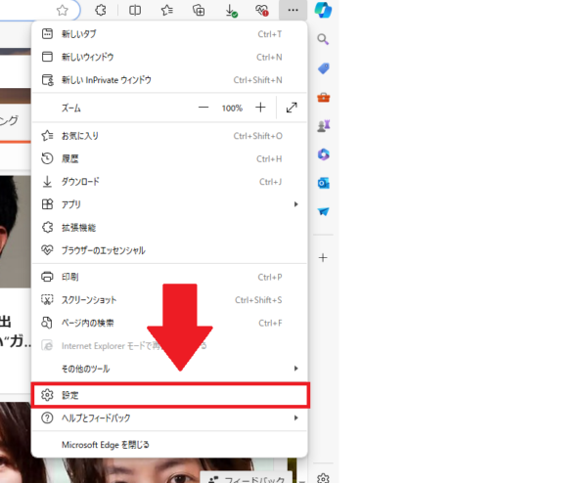Open the Games chess sidebar icon

323,126
